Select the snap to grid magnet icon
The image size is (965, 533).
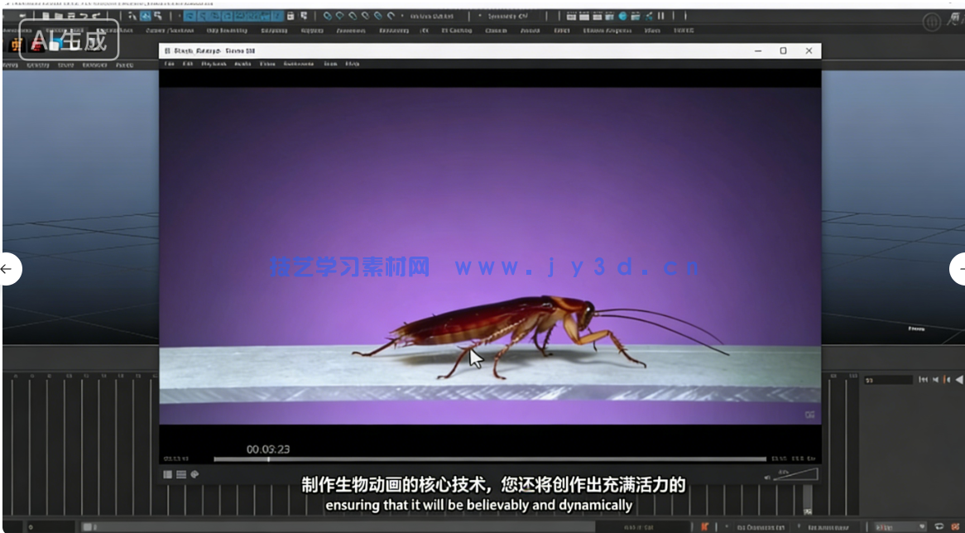190,15
